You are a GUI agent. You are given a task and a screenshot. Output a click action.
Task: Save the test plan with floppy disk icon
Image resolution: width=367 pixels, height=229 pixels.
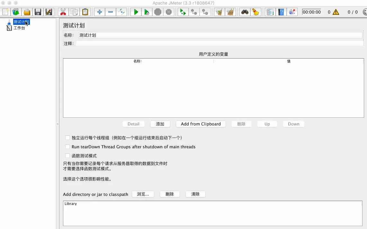pos(38,12)
